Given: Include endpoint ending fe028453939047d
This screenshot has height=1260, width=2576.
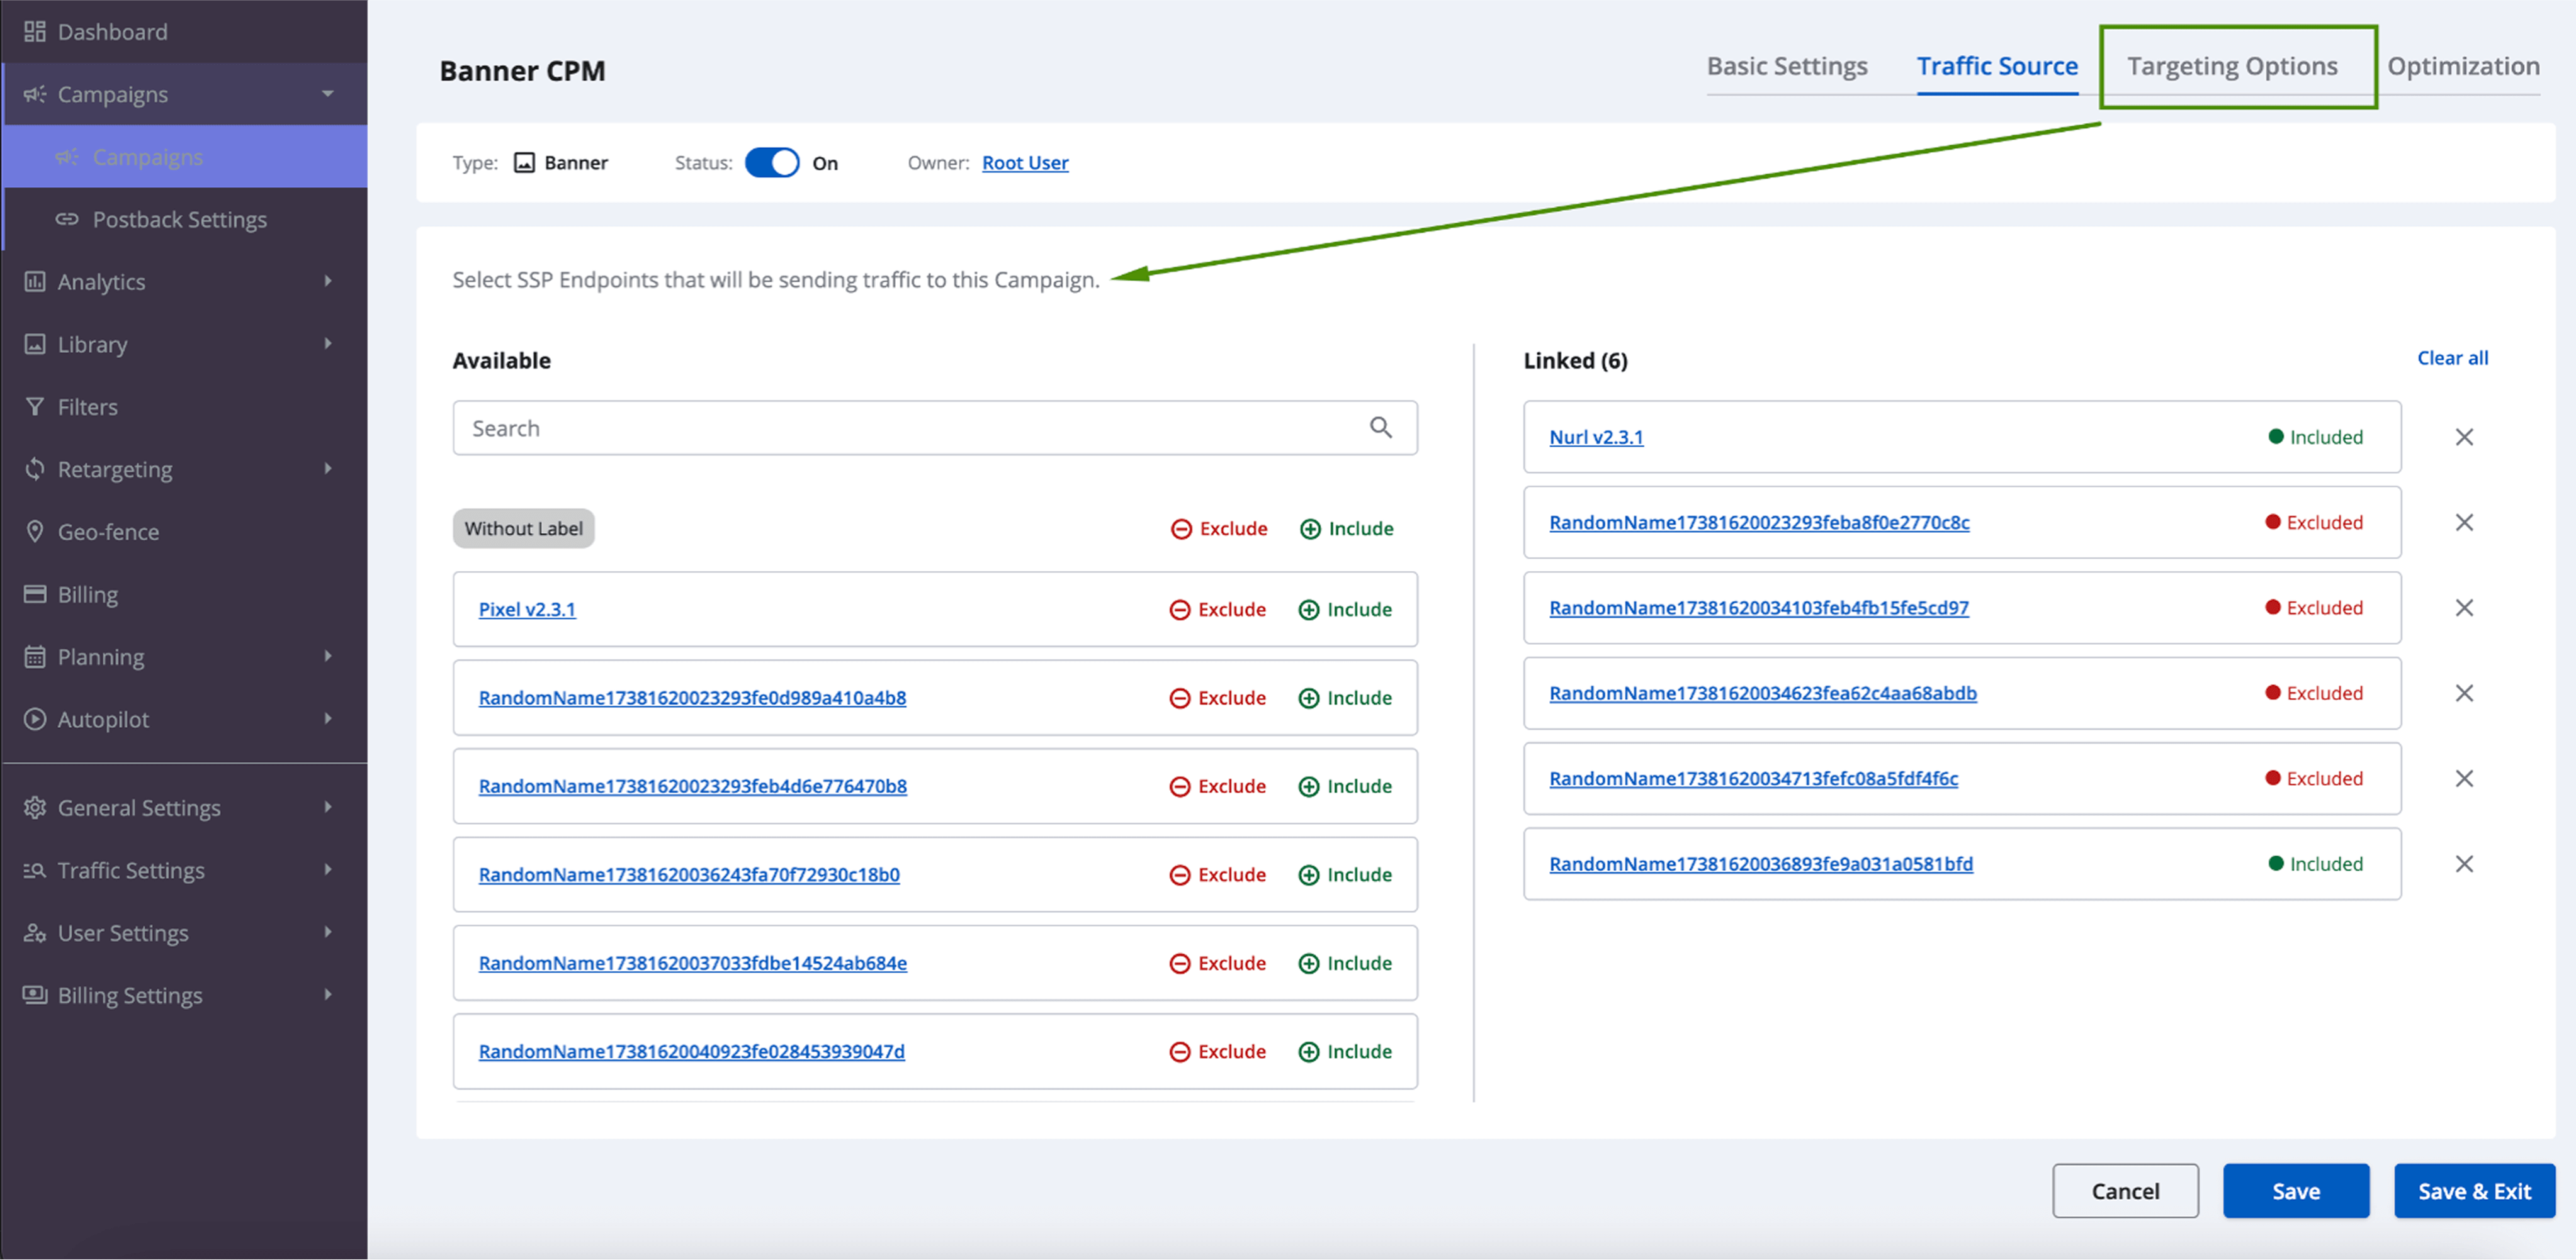Looking at the screenshot, I should click(x=1345, y=1052).
